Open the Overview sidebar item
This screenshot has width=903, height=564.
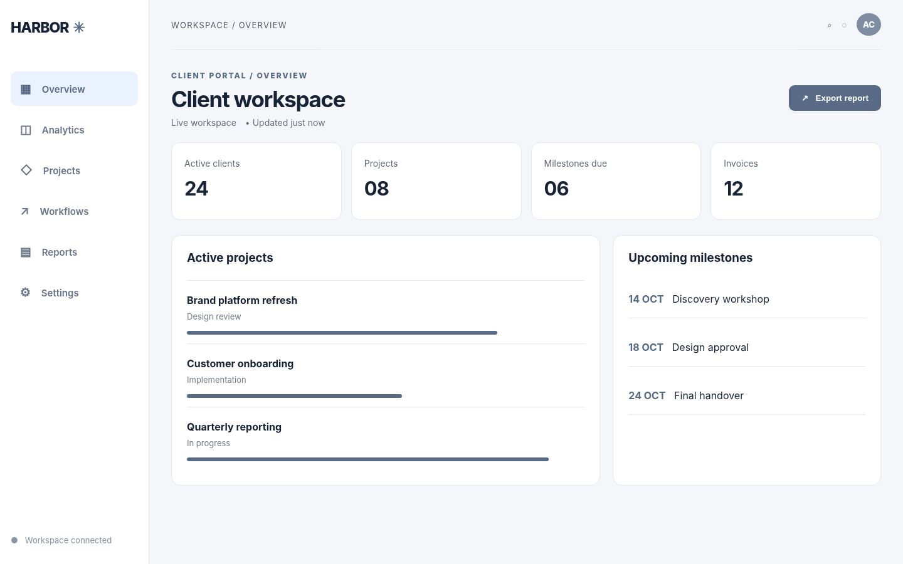pos(74,89)
